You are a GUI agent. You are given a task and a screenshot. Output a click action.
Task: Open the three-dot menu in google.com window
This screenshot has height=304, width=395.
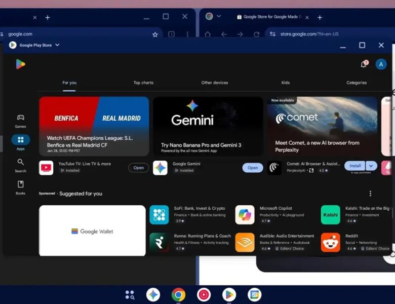point(187,34)
